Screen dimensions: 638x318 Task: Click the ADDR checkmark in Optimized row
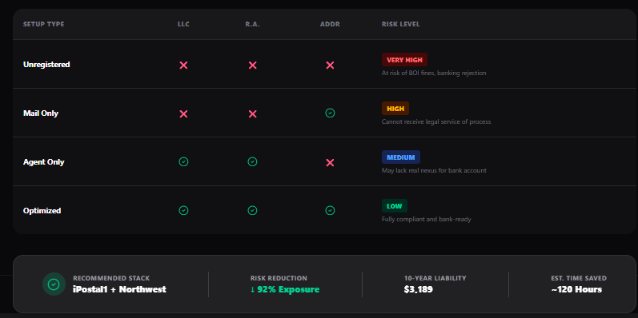(330, 211)
